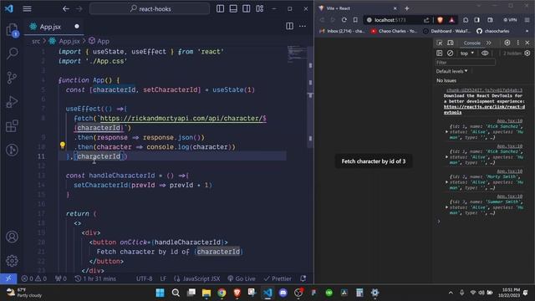Click the share icon in address bar
Viewport: 535px width, 301px height.
coord(426,20)
